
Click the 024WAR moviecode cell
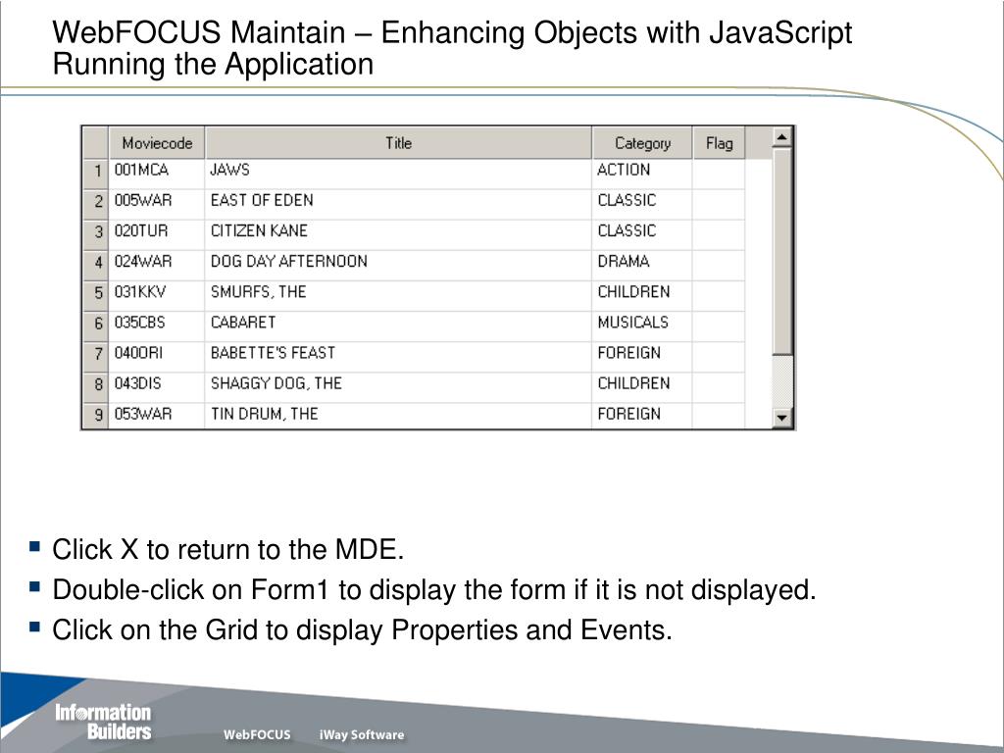[157, 265]
